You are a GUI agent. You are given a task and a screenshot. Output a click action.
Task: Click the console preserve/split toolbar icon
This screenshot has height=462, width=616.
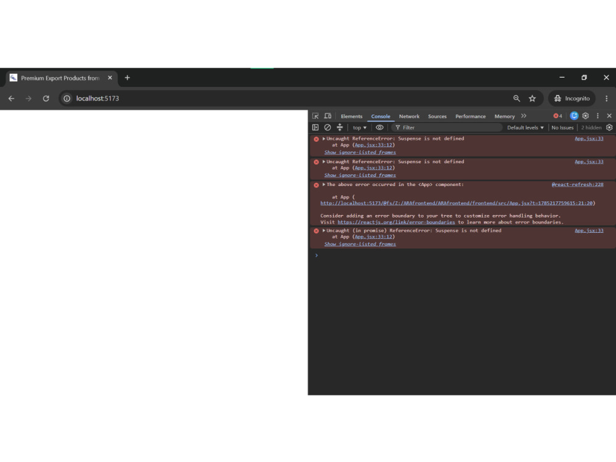pos(340,128)
